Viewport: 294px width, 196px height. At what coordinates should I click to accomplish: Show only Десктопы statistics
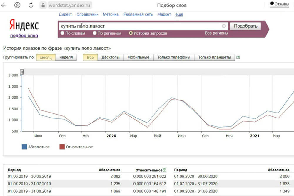(x=111, y=57)
